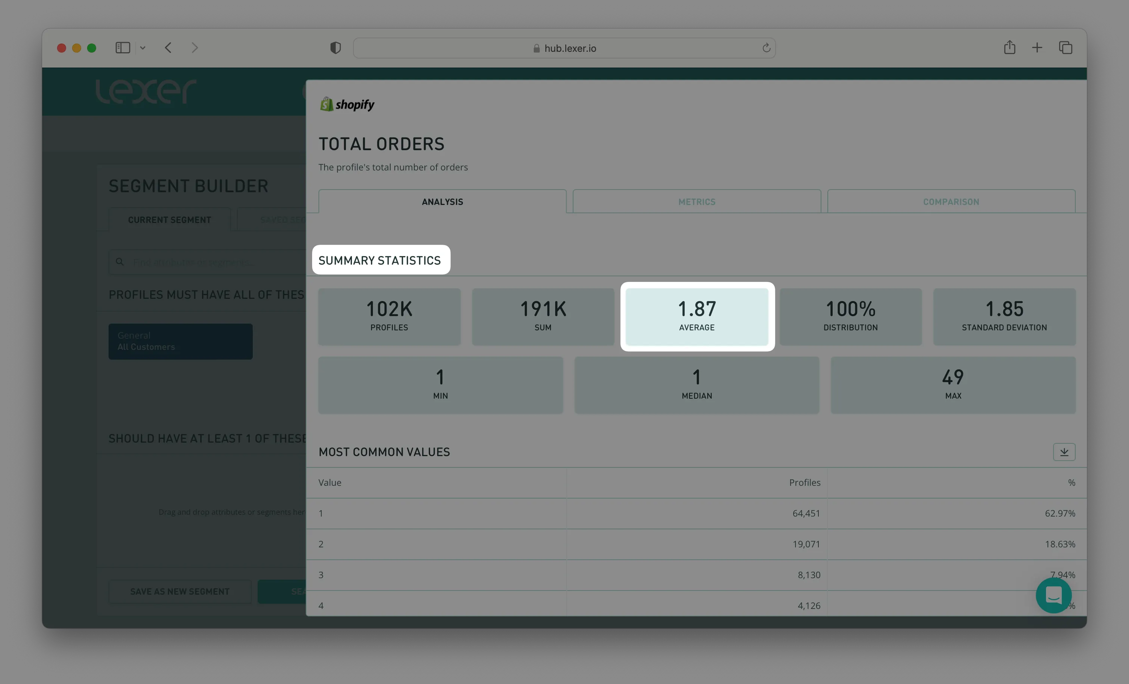The height and width of the screenshot is (684, 1129).
Task: Switch to the Metrics tab
Action: point(696,202)
